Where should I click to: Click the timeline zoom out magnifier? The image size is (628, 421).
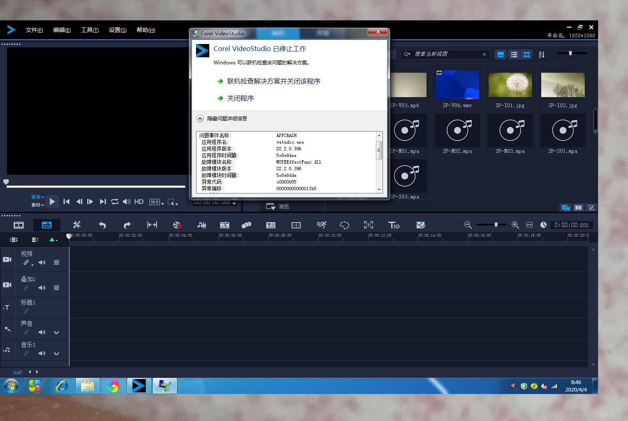point(468,225)
